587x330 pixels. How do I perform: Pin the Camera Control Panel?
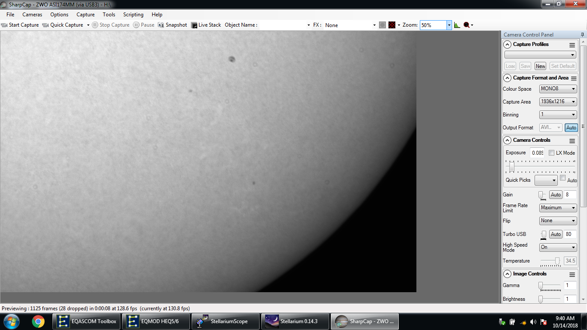pos(583,34)
